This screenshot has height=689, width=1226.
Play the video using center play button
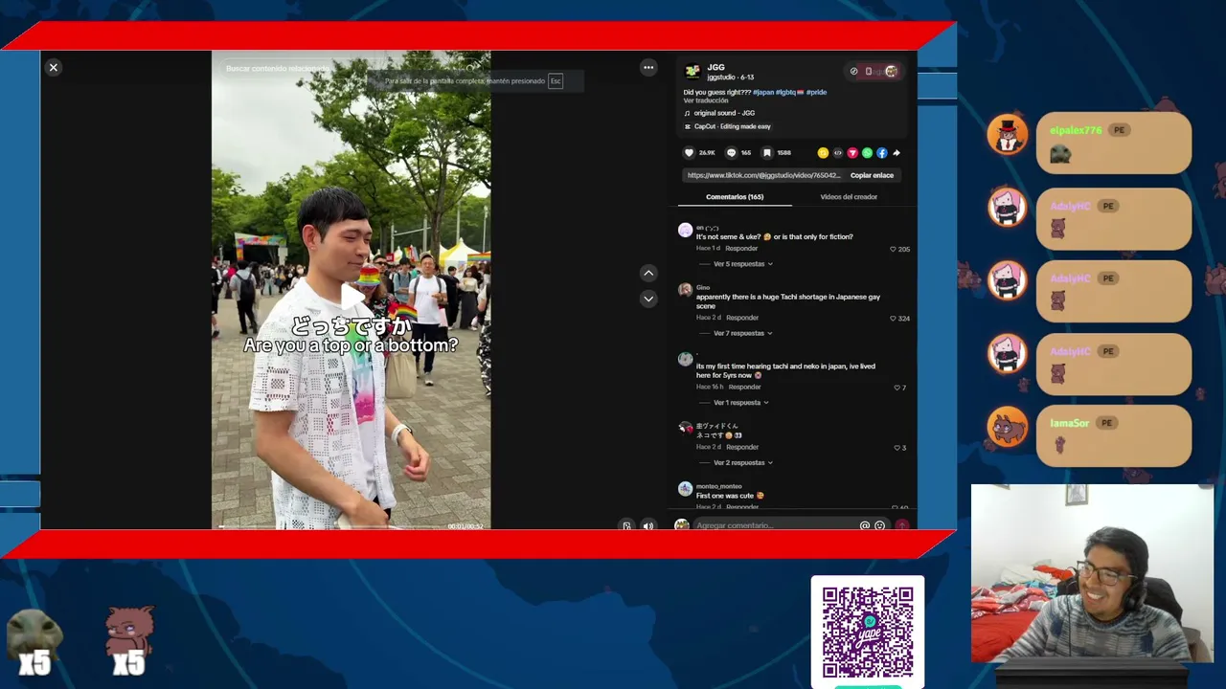coord(352,295)
